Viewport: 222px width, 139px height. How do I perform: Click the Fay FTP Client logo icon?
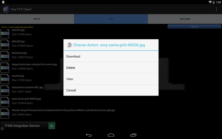6,9
